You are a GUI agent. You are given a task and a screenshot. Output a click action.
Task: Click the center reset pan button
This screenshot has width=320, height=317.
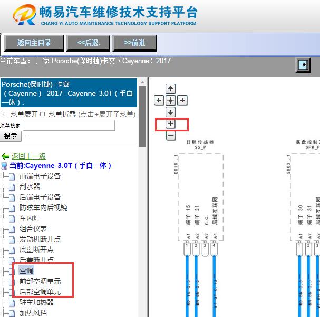(170, 101)
